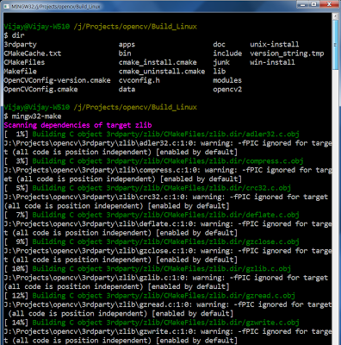The image size is (341, 345).
Task: Click the mingw32-make command text
Action: [x=36, y=116]
